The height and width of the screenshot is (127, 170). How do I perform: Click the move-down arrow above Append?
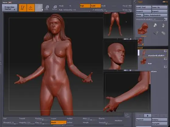point(147,116)
